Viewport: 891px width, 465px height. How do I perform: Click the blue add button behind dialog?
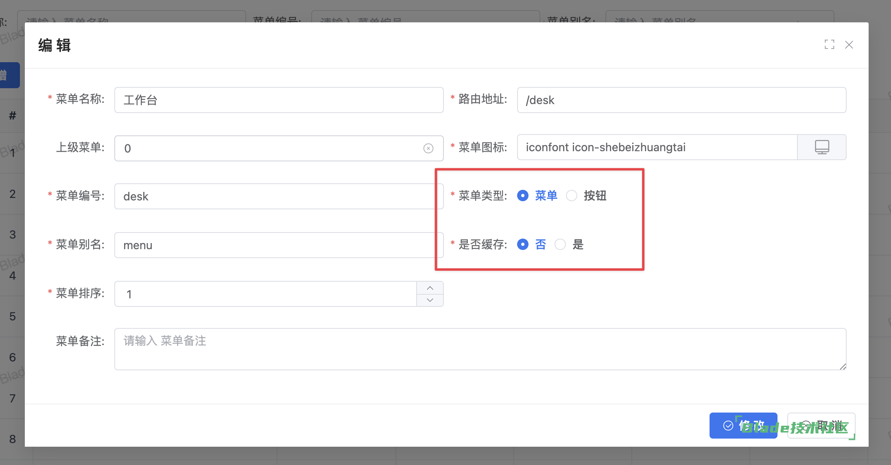point(9,75)
